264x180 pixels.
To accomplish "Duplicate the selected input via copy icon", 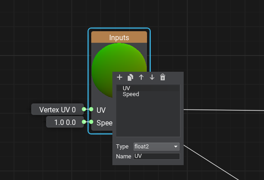I will coord(130,77).
